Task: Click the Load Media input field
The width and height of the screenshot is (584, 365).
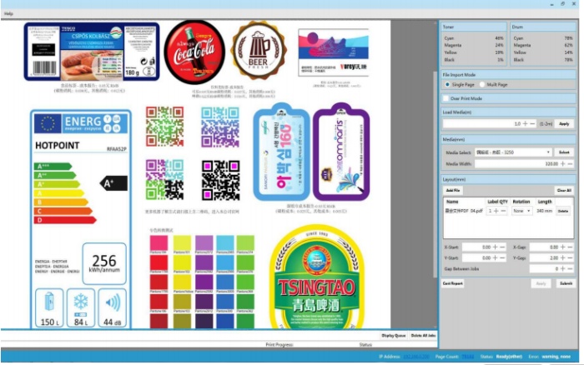Action: tap(482, 123)
